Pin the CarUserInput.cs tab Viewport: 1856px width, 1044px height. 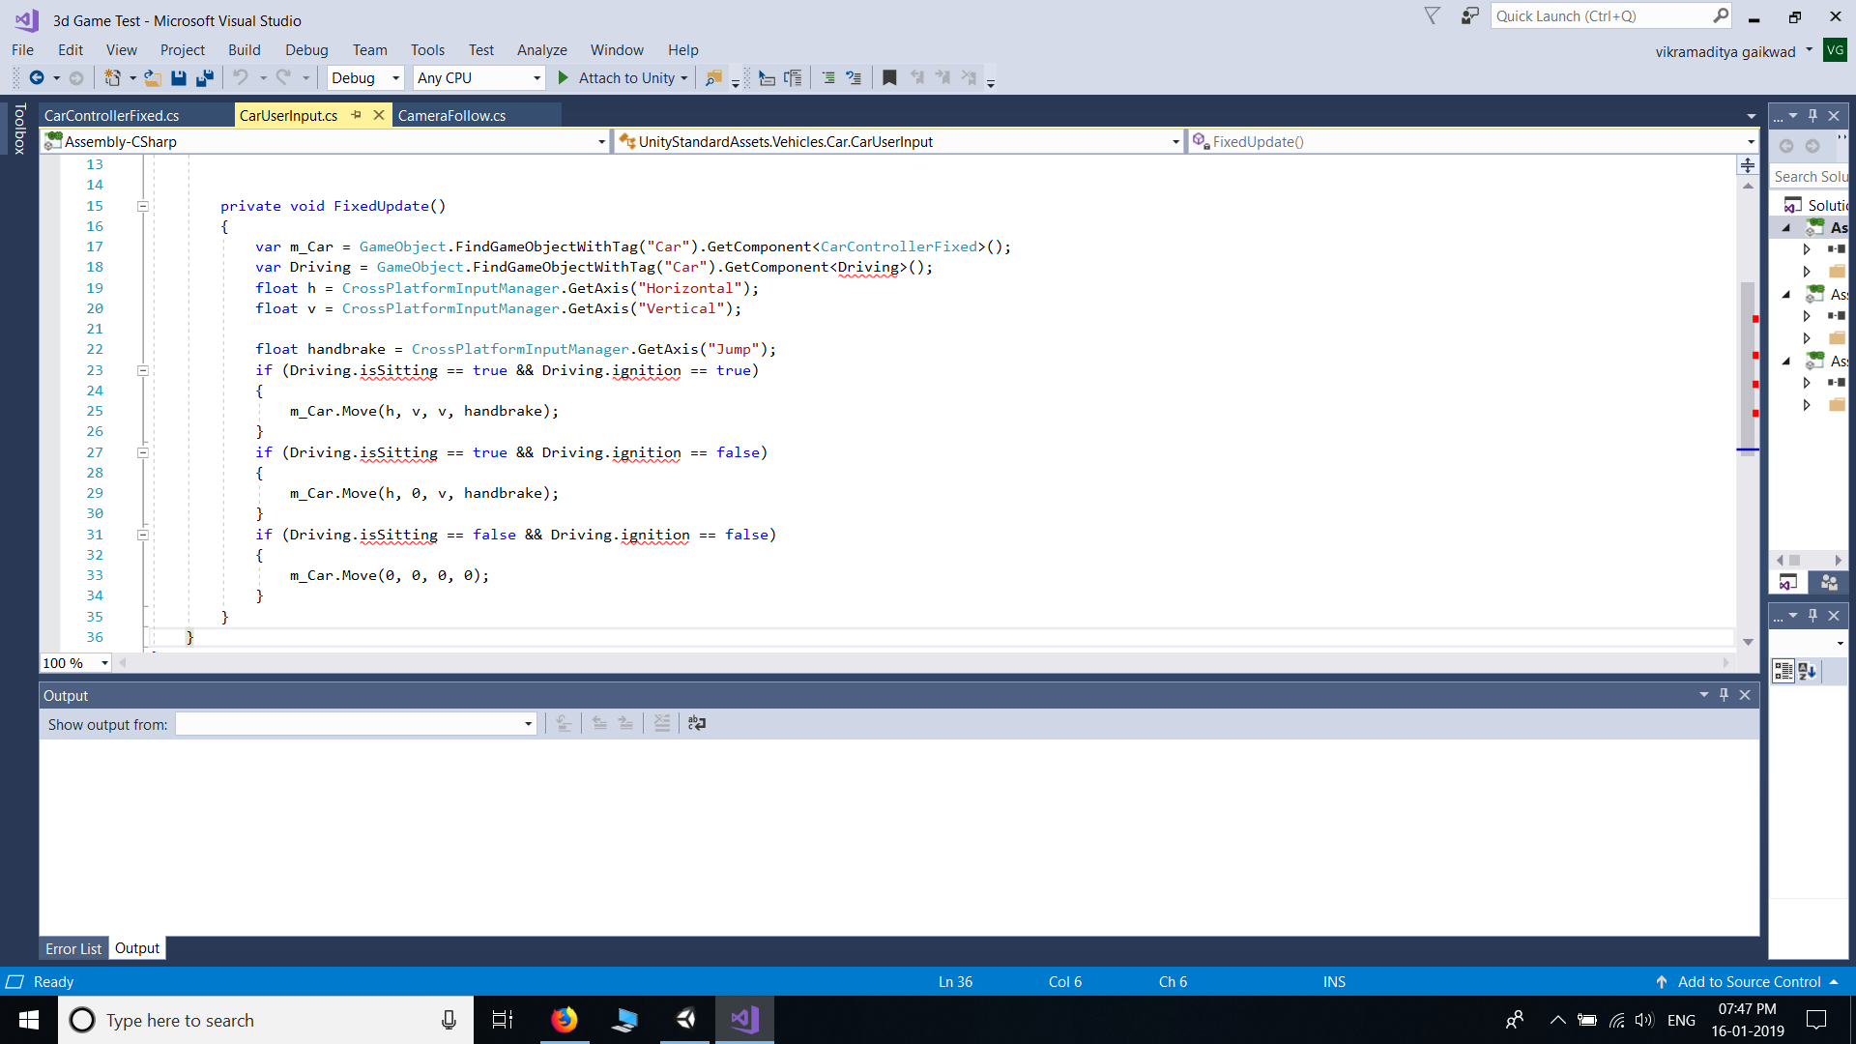click(357, 115)
